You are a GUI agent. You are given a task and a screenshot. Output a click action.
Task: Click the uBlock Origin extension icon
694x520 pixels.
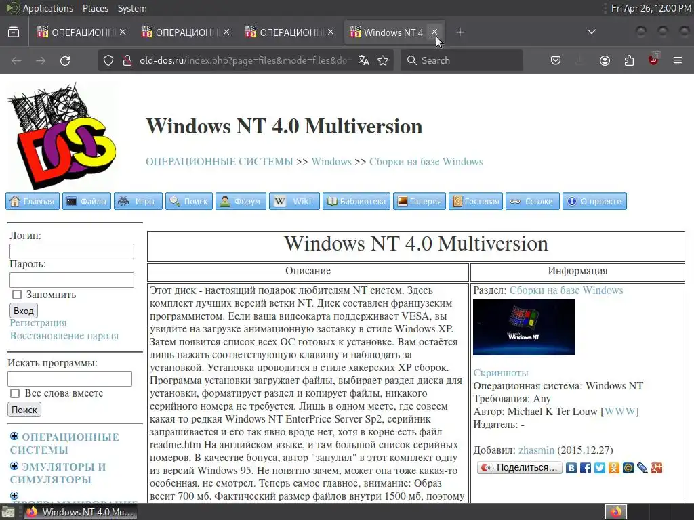click(653, 60)
